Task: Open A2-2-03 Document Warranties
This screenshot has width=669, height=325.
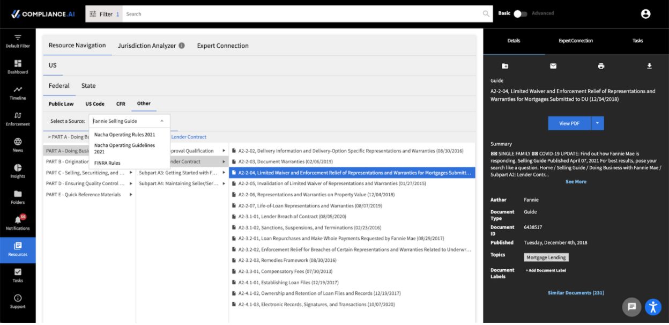Action: pyautogui.click(x=352, y=161)
